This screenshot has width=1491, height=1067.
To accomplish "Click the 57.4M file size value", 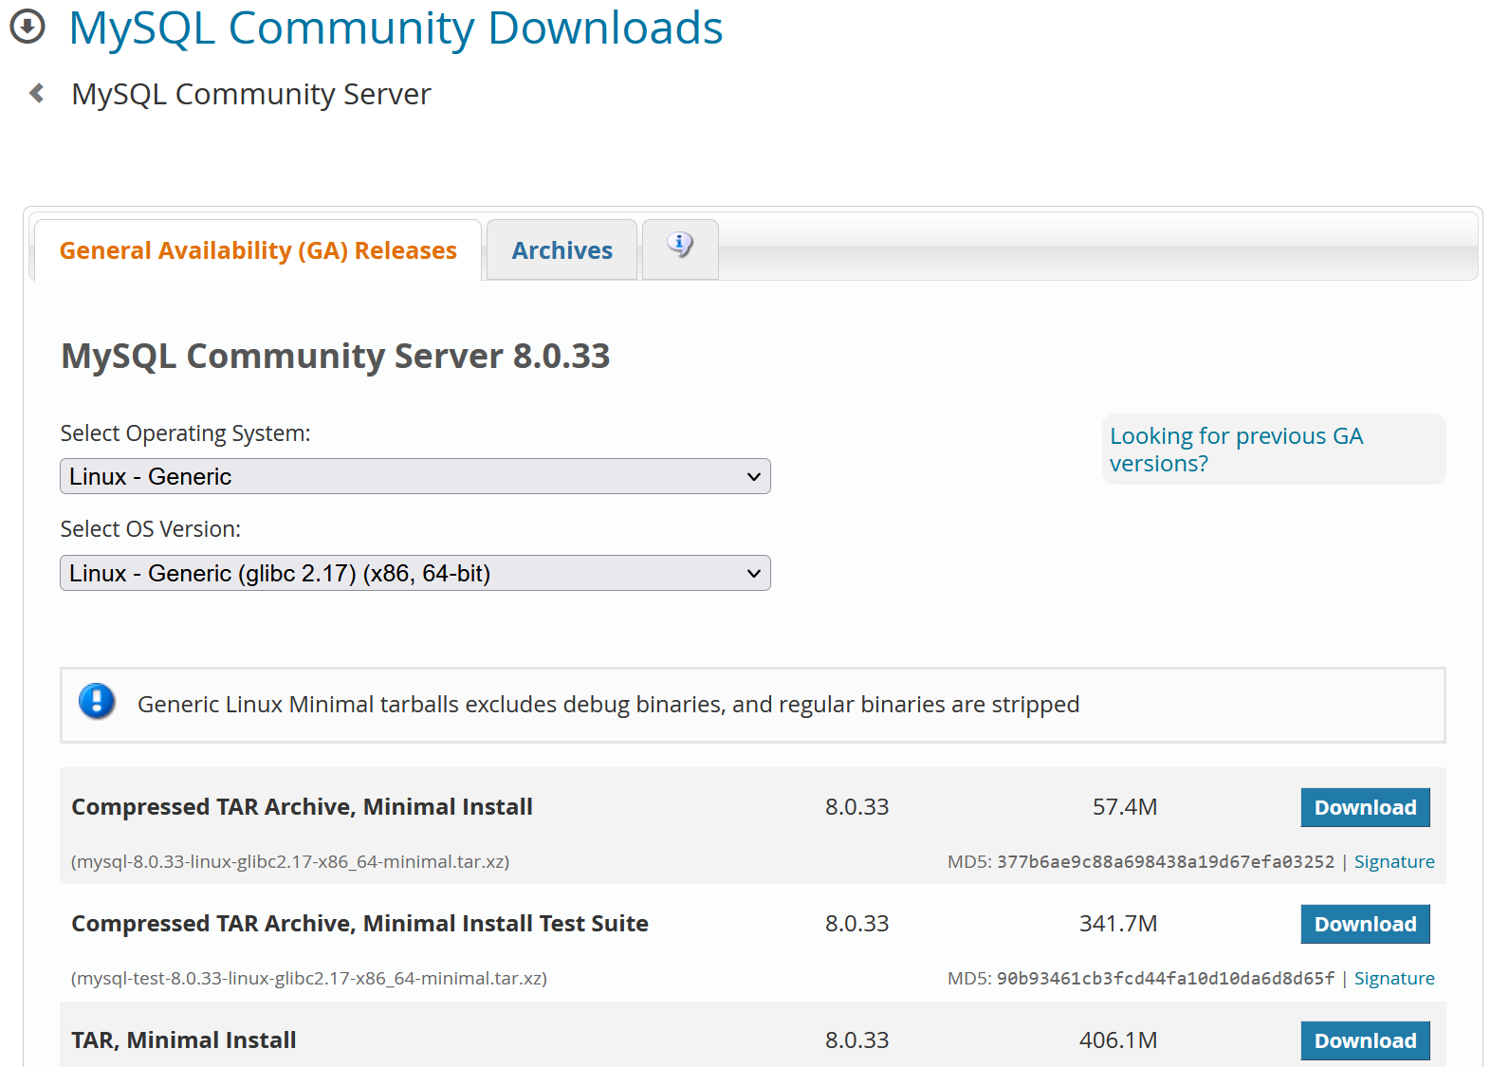I will tap(1125, 807).
